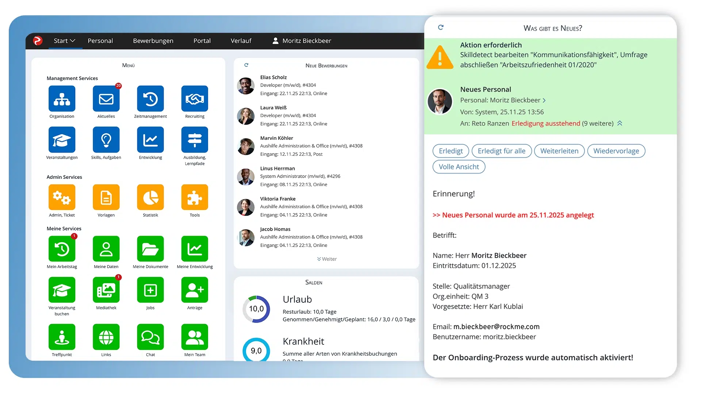Collapse the recipients list double chevron
Viewport: 701px width, 394px height.
coord(620,123)
